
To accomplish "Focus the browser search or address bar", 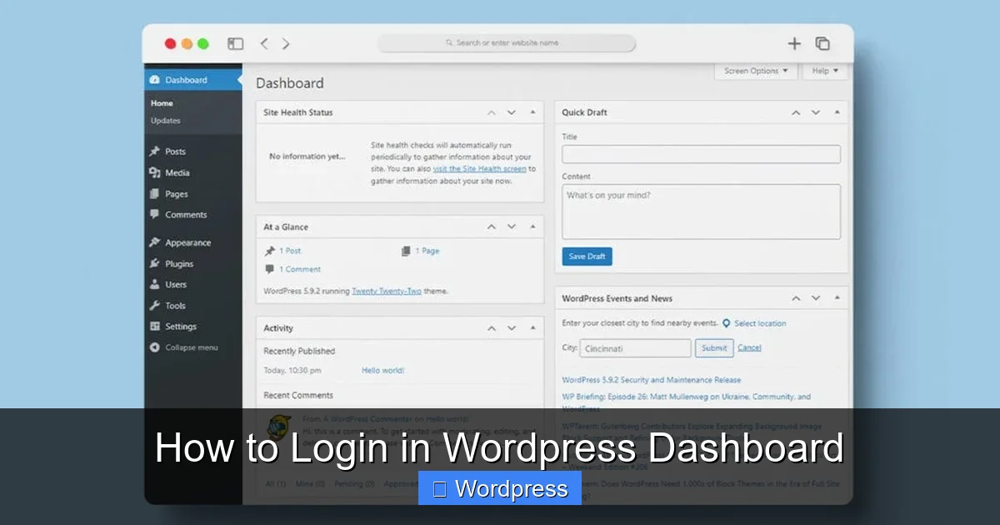I will tap(507, 43).
